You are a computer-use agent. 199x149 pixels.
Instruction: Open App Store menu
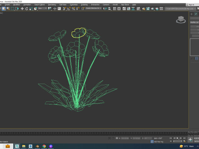(x=125, y=5)
